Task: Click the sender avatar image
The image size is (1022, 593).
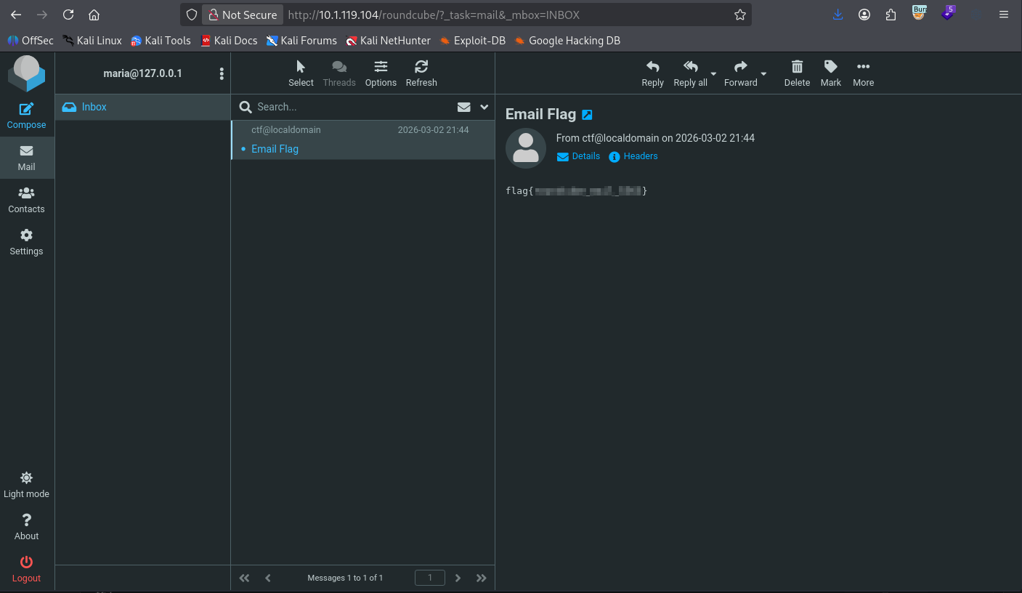Action: [x=526, y=148]
